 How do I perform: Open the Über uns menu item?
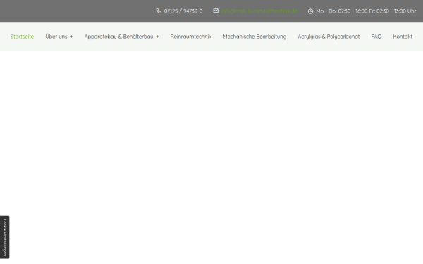pyautogui.click(x=56, y=37)
